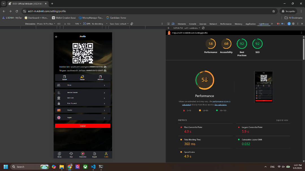Copy the Invitation Link
Image resolution: width=305 pixels, height=171 pixels.
click(x=105, y=67)
